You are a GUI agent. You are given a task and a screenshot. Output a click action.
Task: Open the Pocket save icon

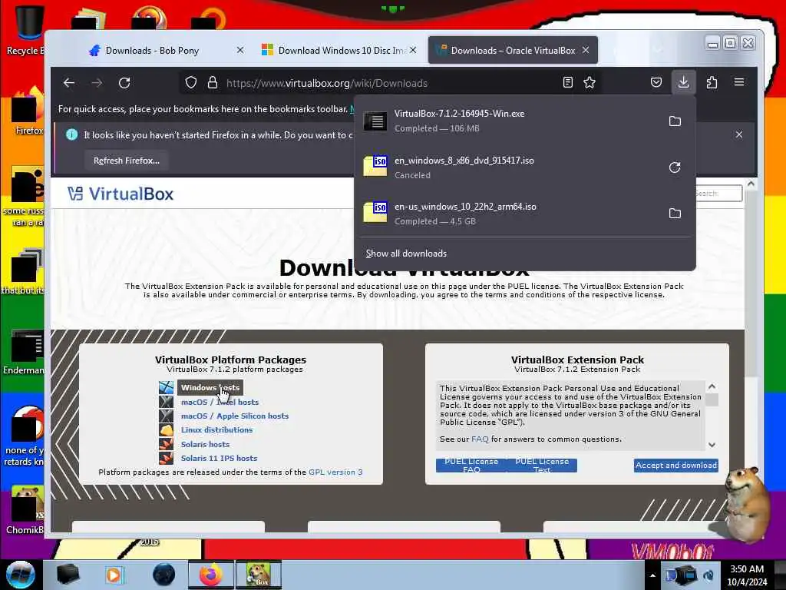(x=656, y=82)
